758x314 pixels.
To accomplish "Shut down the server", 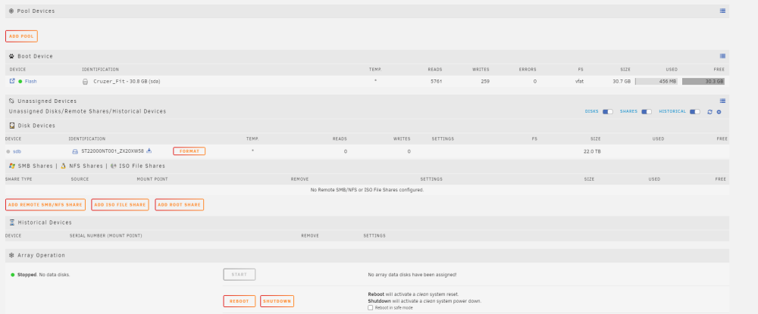I will click(x=277, y=301).
